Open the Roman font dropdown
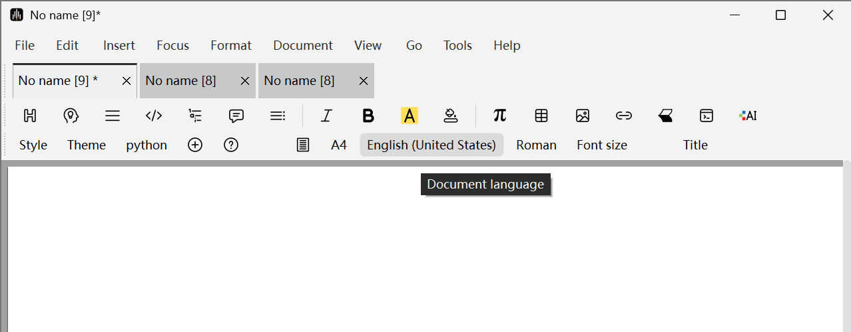The width and height of the screenshot is (851, 332). tap(536, 145)
